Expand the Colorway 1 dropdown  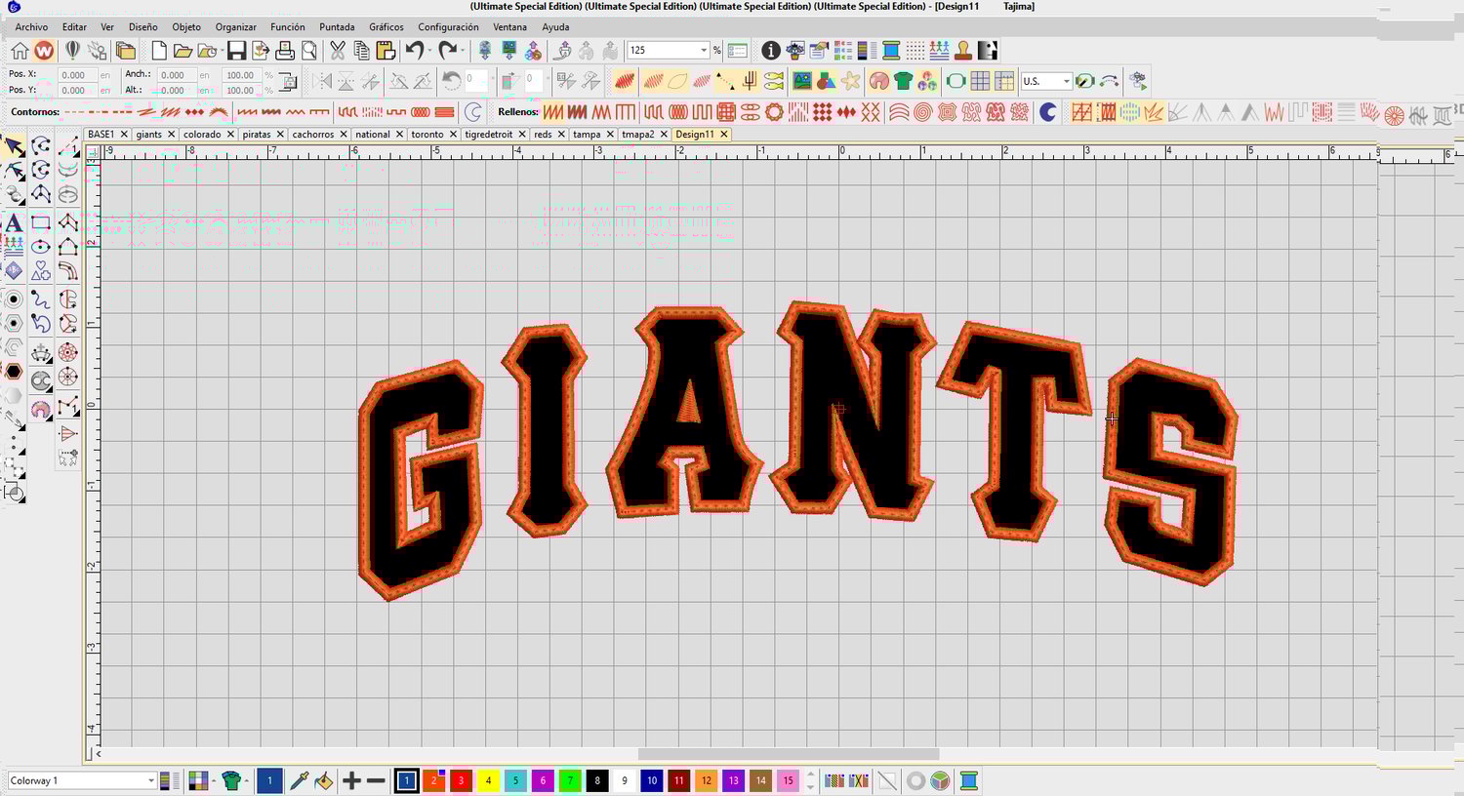click(x=151, y=780)
